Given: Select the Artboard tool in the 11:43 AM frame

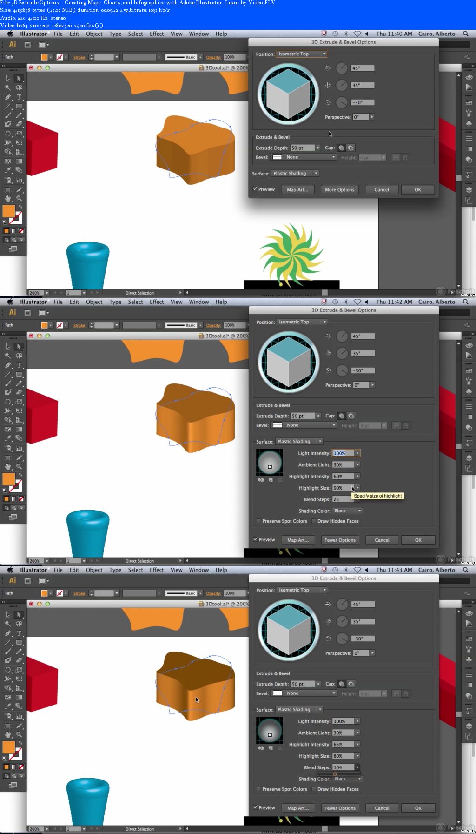Looking at the screenshot, I should coord(8,725).
